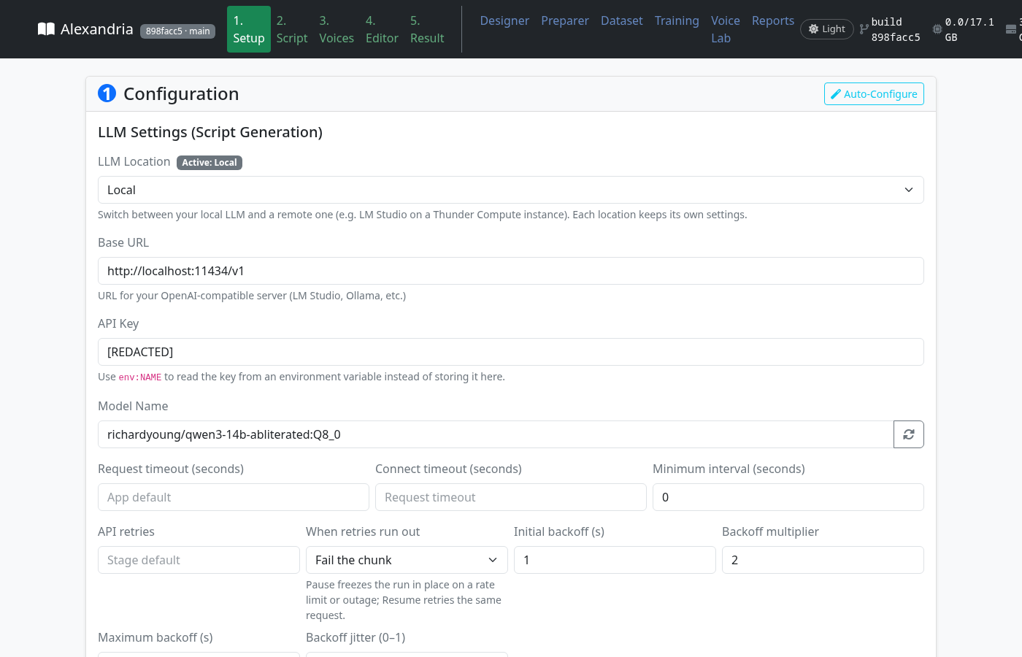Click into the Base URL field
Screen dimensions: 1022x657
coord(511,271)
